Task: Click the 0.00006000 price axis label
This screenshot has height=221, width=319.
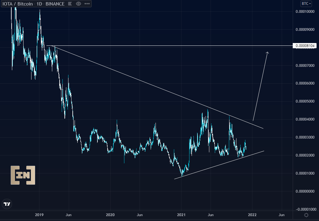Action: pyautogui.click(x=305, y=83)
